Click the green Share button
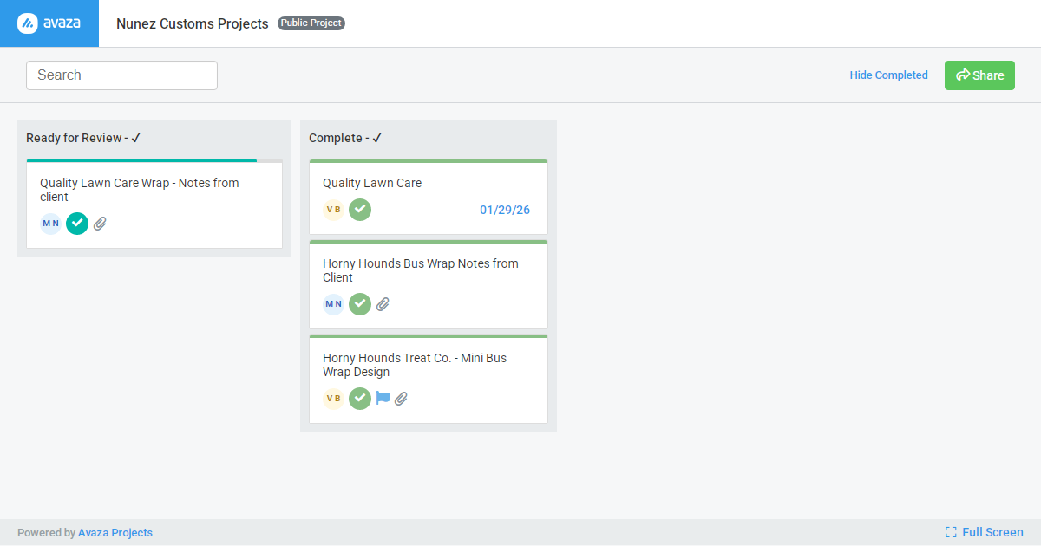Image resolution: width=1041 pixels, height=546 pixels. click(x=979, y=75)
